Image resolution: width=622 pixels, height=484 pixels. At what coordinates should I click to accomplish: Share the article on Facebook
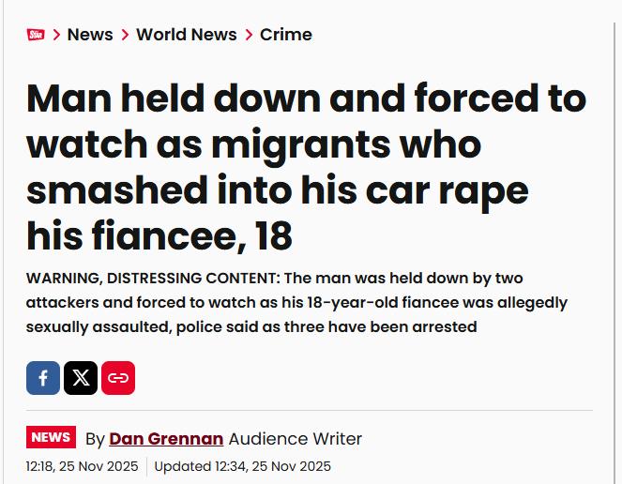click(43, 378)
